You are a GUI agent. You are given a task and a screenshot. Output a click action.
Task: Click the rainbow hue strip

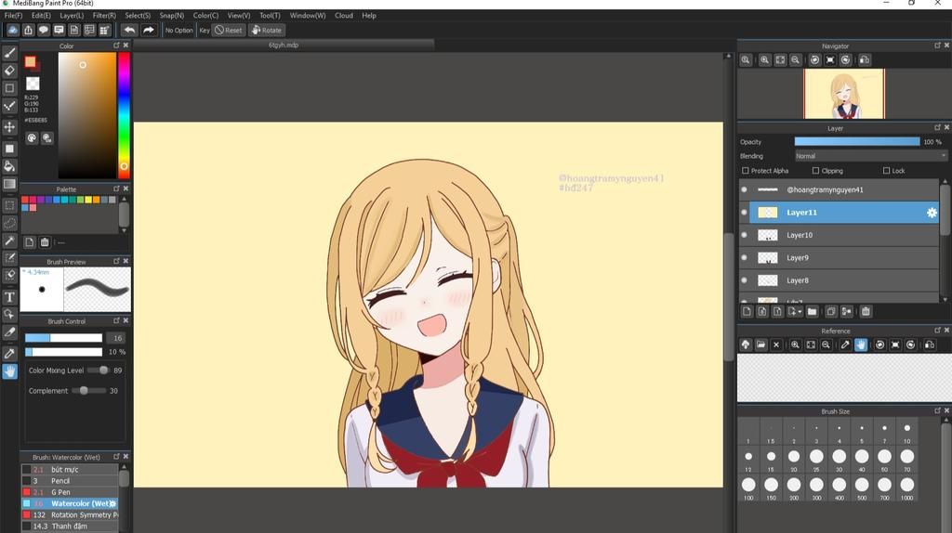pos(124,115)
